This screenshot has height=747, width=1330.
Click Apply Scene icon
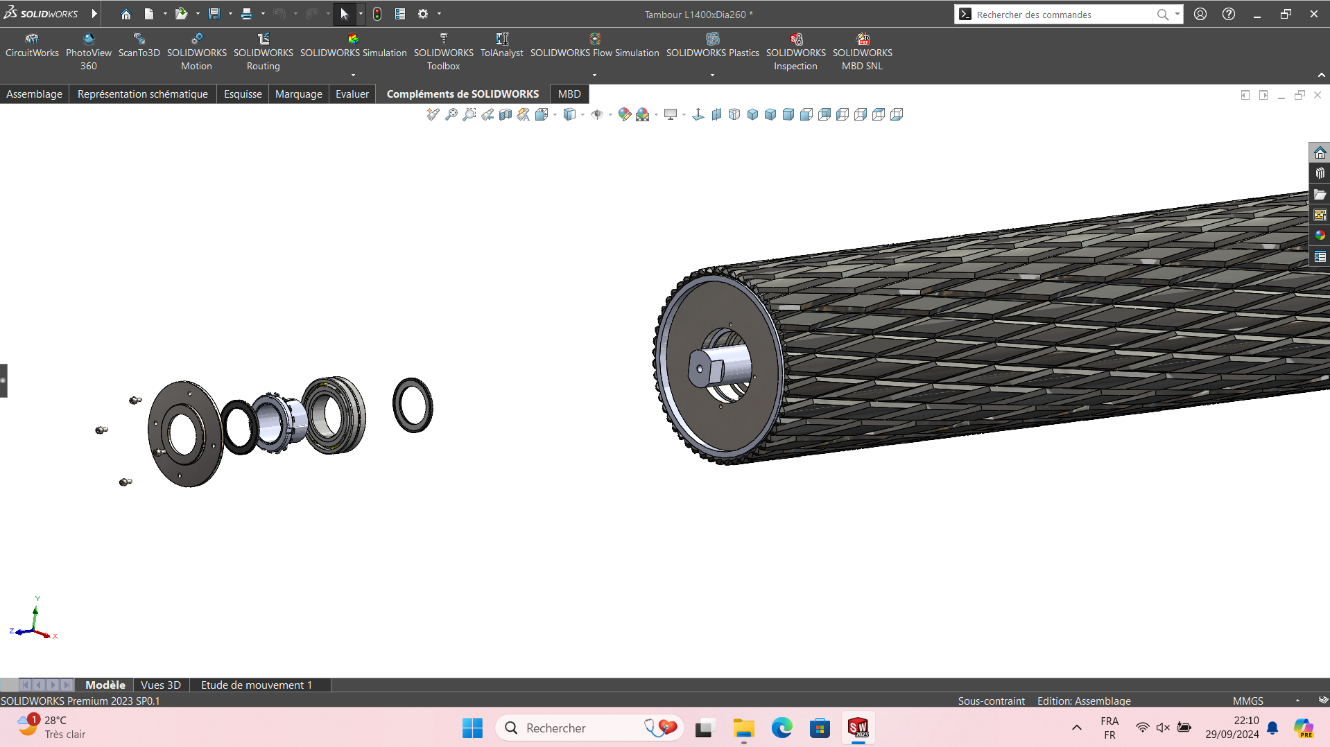pos(643,114)
